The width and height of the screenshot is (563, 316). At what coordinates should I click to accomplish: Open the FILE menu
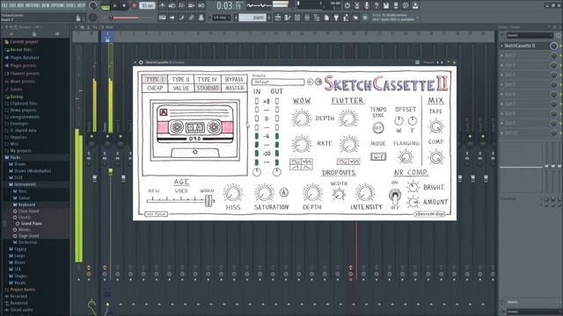tap(4, 5)
